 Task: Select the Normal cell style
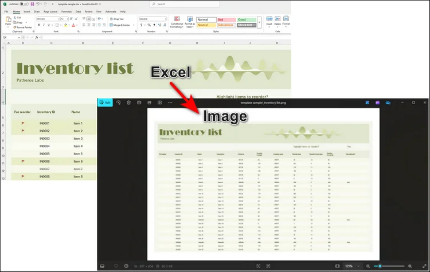click(206, 19)
